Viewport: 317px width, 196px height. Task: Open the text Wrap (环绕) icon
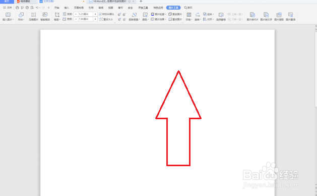coord(189,15)
